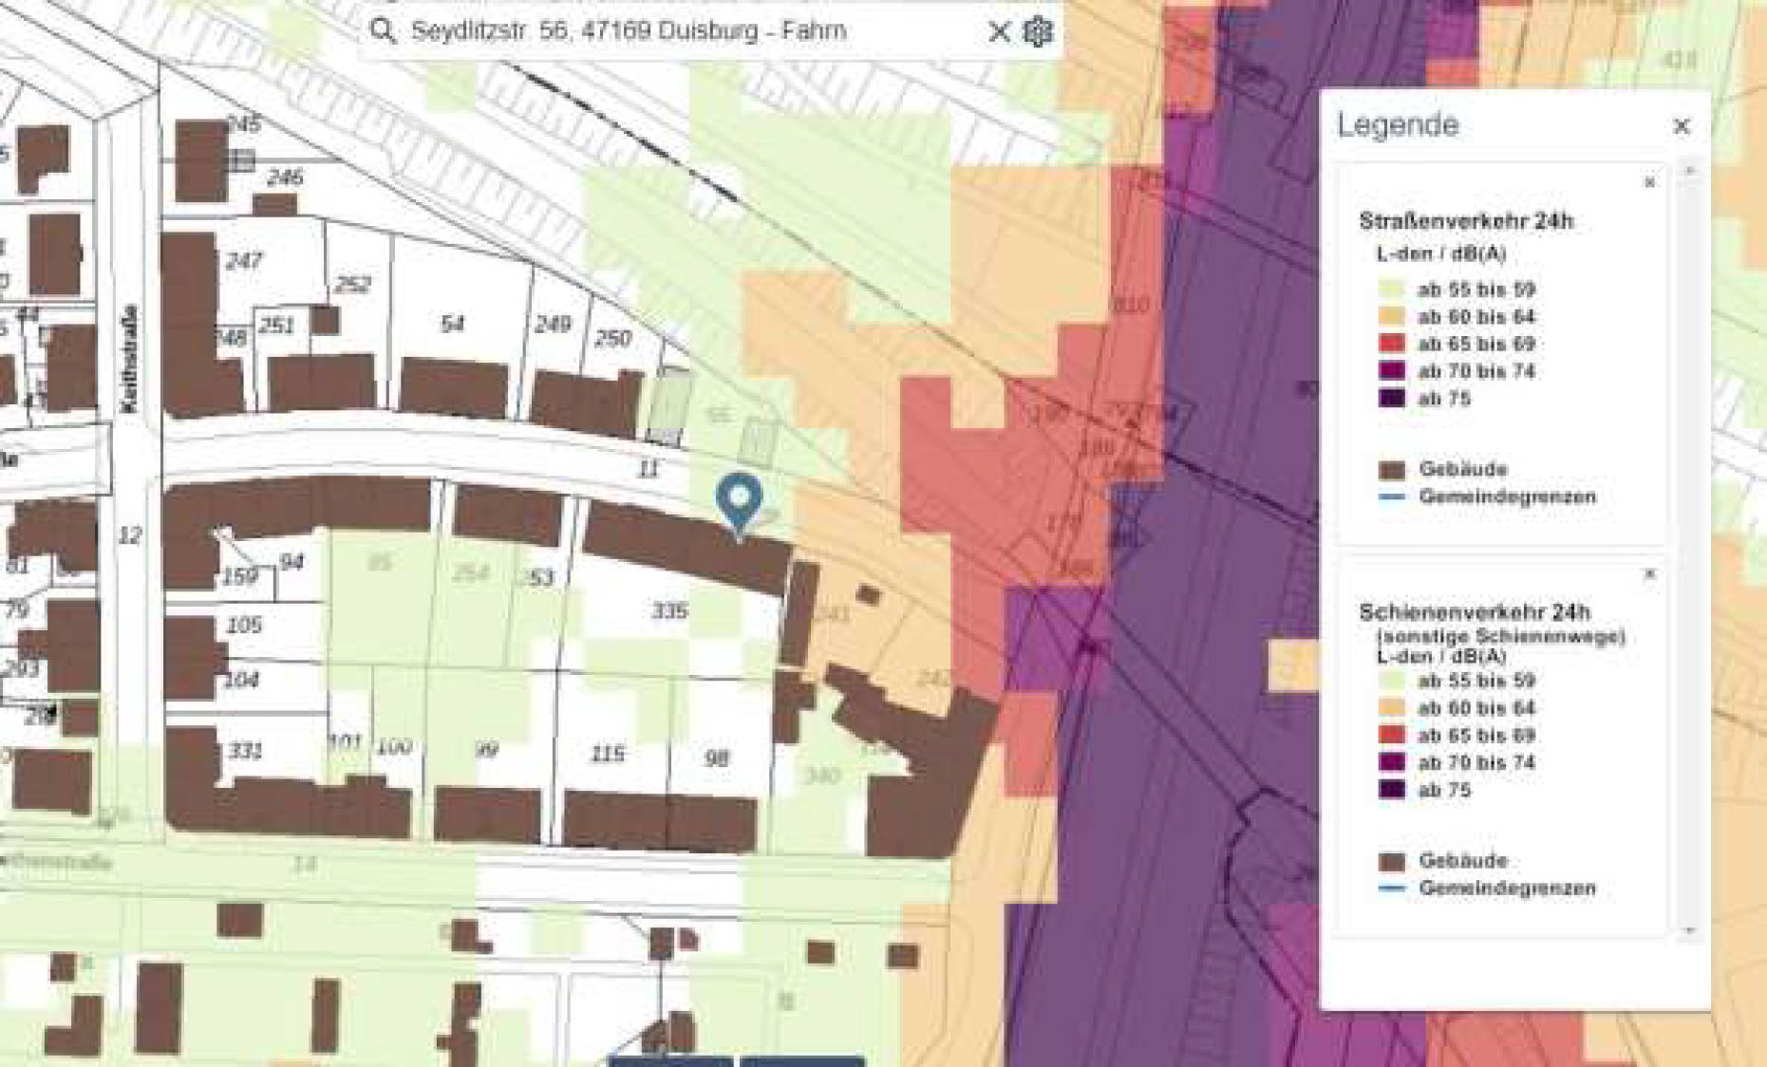The image size is (1767, 1067).
Task: Click the Straßenverkehr 55 bis 59 swatch
Action: pyautogui.click(x=1391, y=290)
